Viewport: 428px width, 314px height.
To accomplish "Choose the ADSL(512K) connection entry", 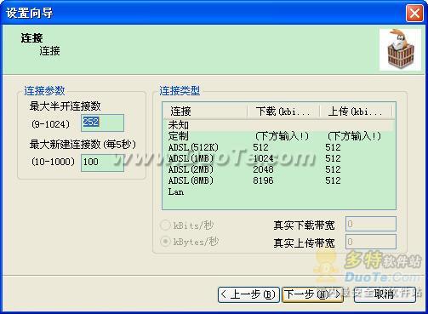I will pyautogui.click(x=279, y=147).
